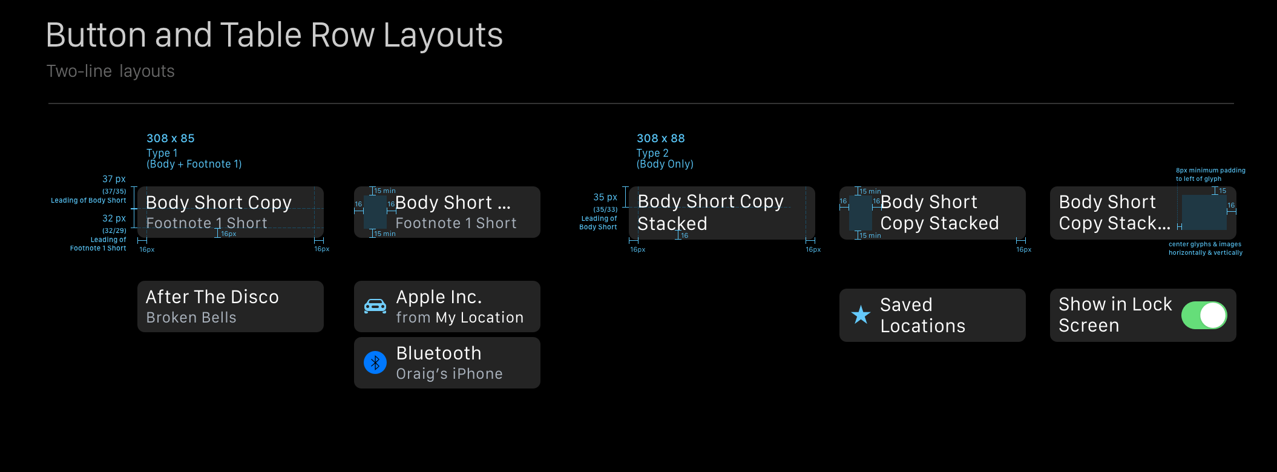The height and width of the screenshot is (472, 1277).
Task: Click the glyph placeholder on the far-right stacked row
Action: [1204, 213]
